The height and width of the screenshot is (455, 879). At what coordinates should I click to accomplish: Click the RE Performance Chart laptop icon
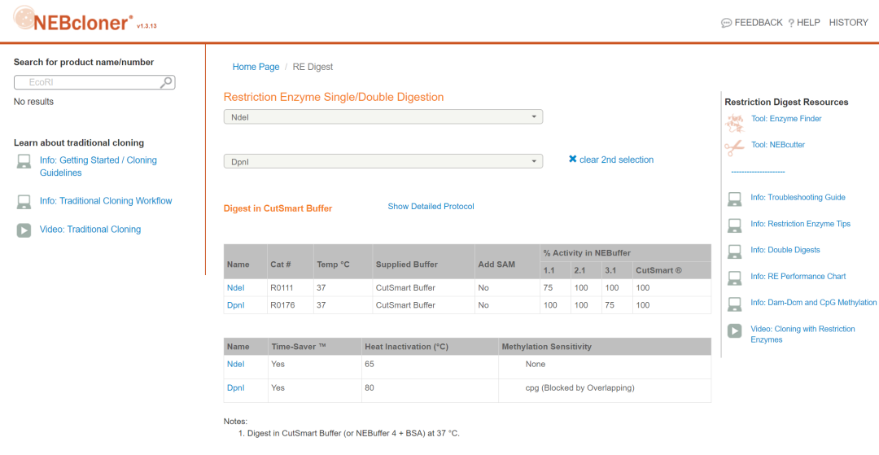pos(734,278)
